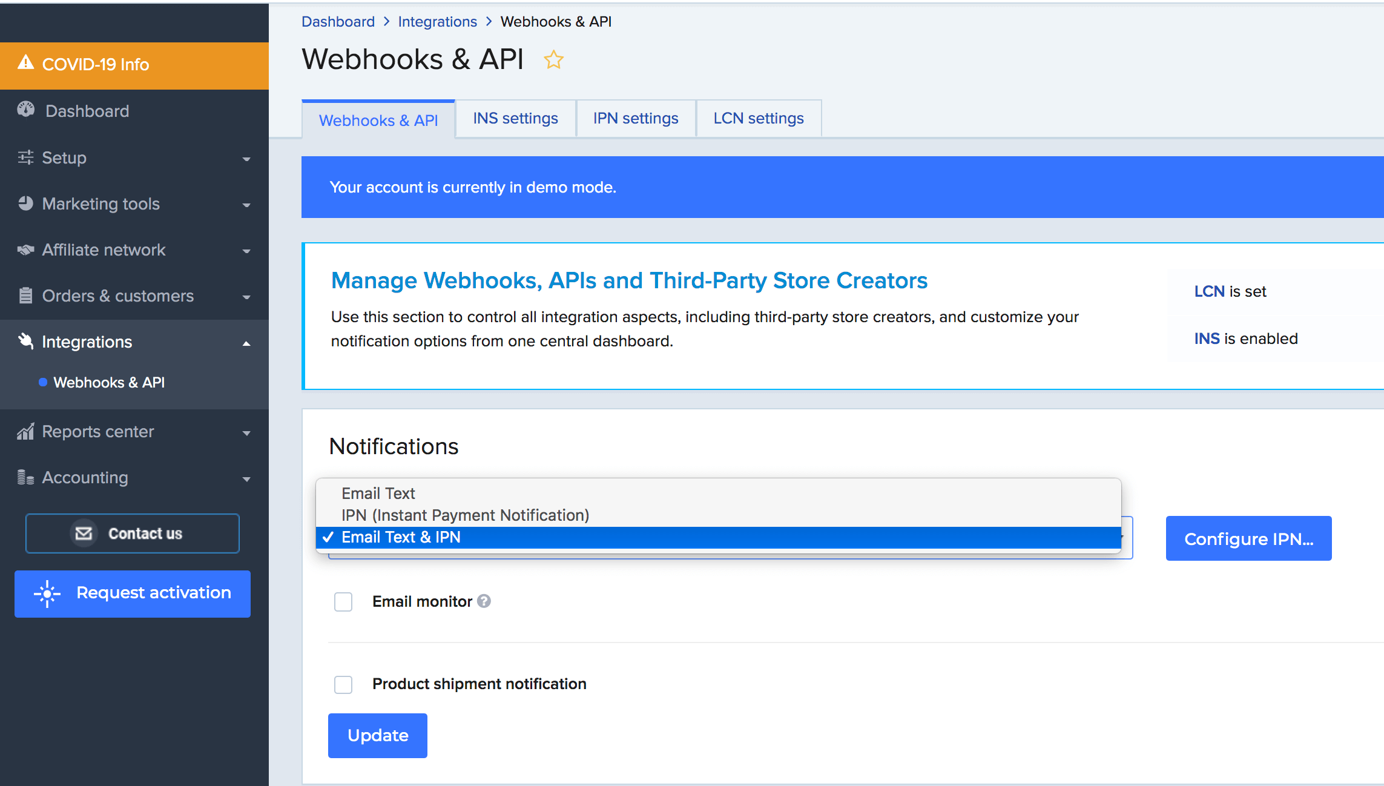Check the Product shipment notification box

point(343,684)
